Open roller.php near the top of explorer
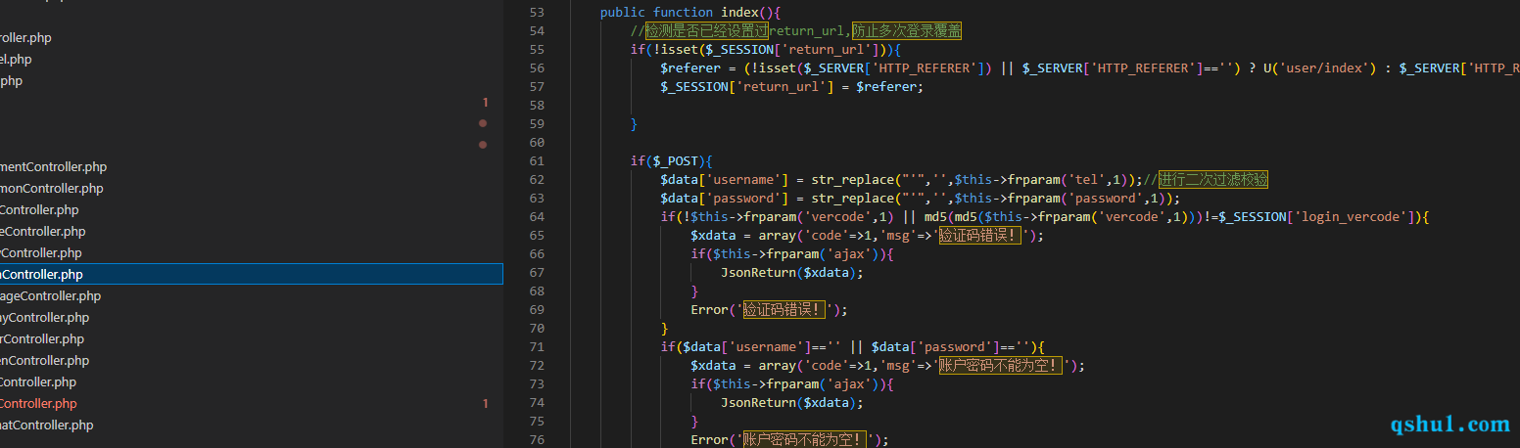This screenshot has width=1520, height=448. click(x=25, y=38)
